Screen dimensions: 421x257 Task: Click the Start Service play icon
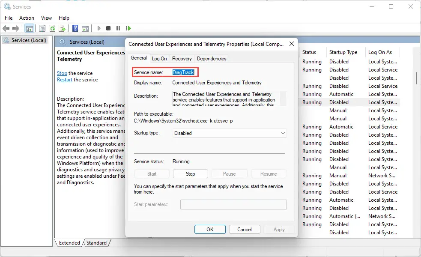point(99,28)
